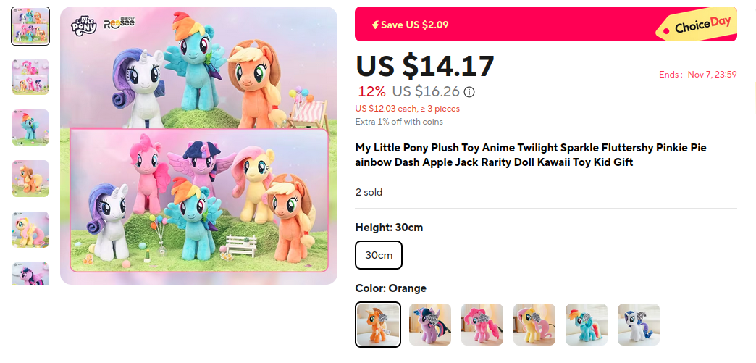This screenshot has width=756, height=363.
Task: Select the yellow Fluttershy color option
Action: (x=534, y=325)
